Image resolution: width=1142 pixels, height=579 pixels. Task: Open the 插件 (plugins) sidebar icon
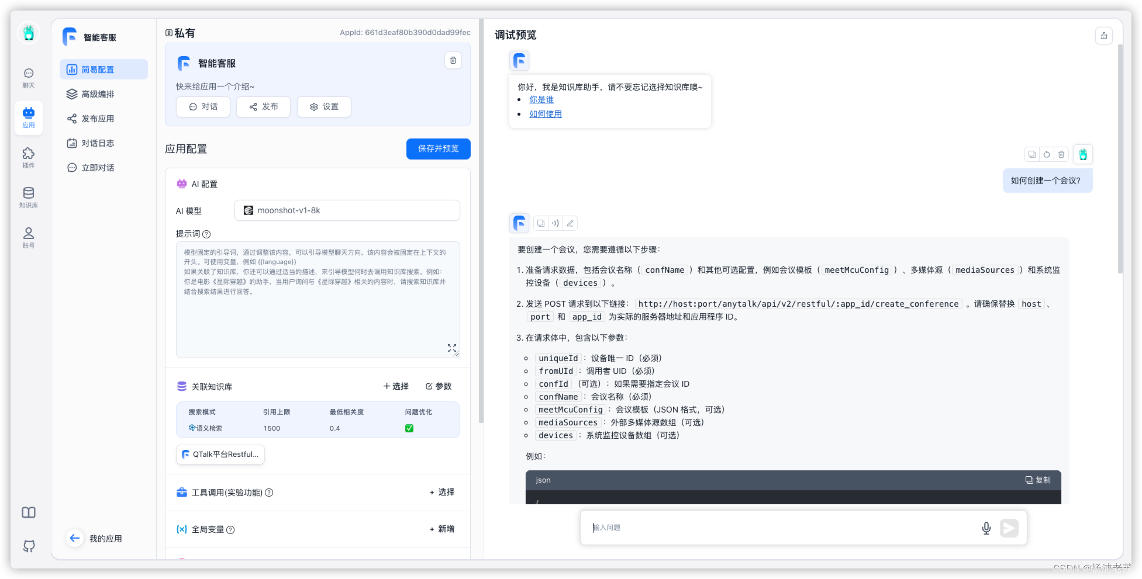(x=28, y=157)
